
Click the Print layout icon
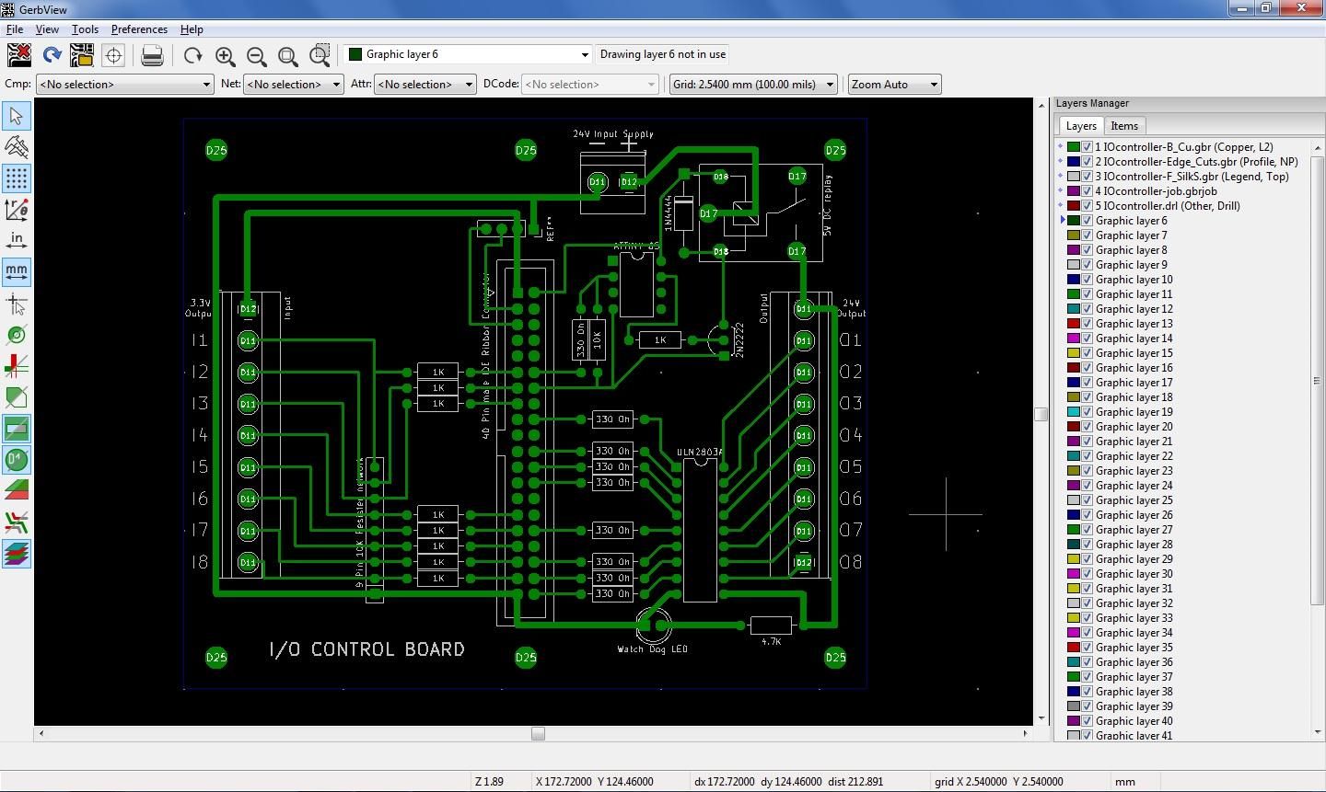pyautogui.click(x=152, y=55)
